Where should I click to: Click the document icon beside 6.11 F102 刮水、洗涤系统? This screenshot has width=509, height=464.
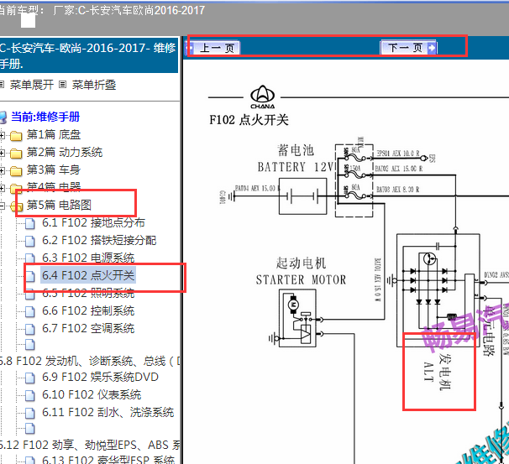click(x=30, y=413)
